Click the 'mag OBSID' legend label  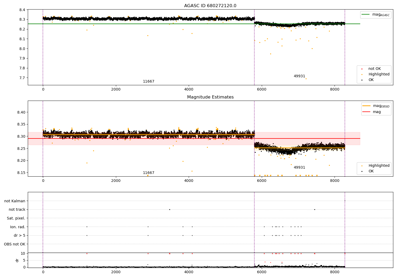click(381, 106)
